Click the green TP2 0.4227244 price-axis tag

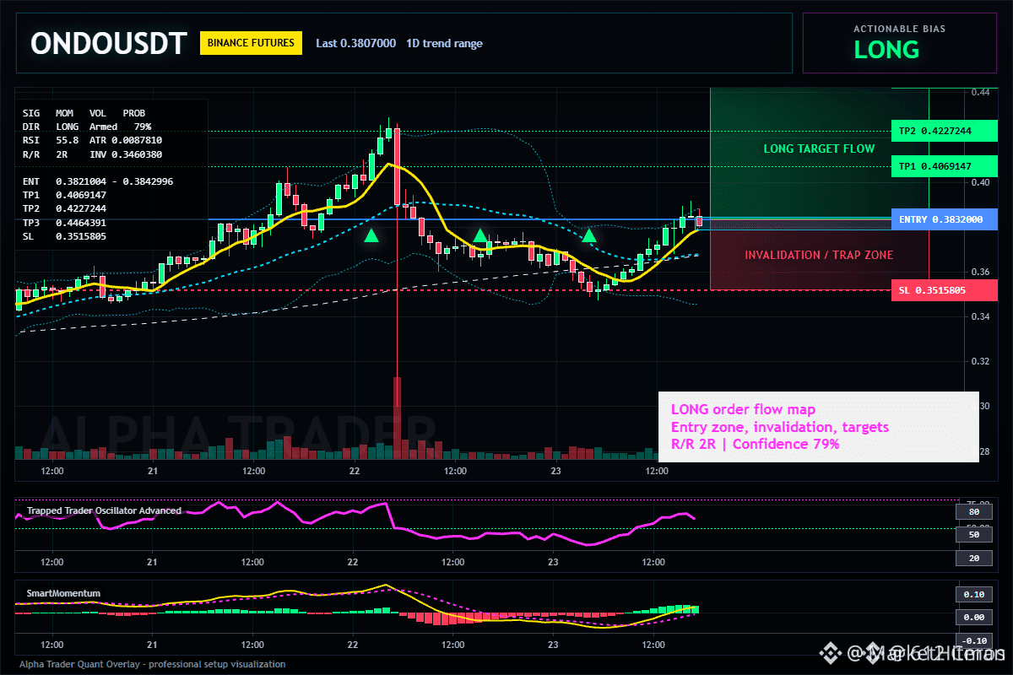pos(944,132)
